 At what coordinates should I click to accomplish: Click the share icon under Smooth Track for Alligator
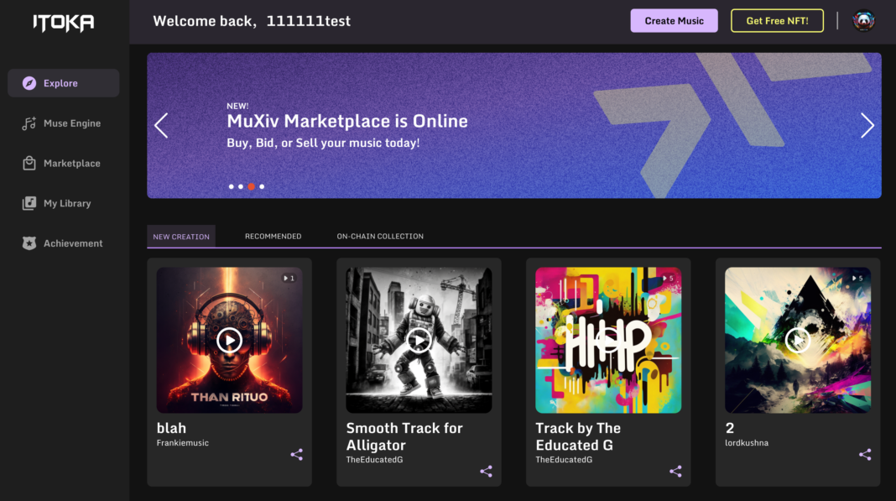click(486, 471)
